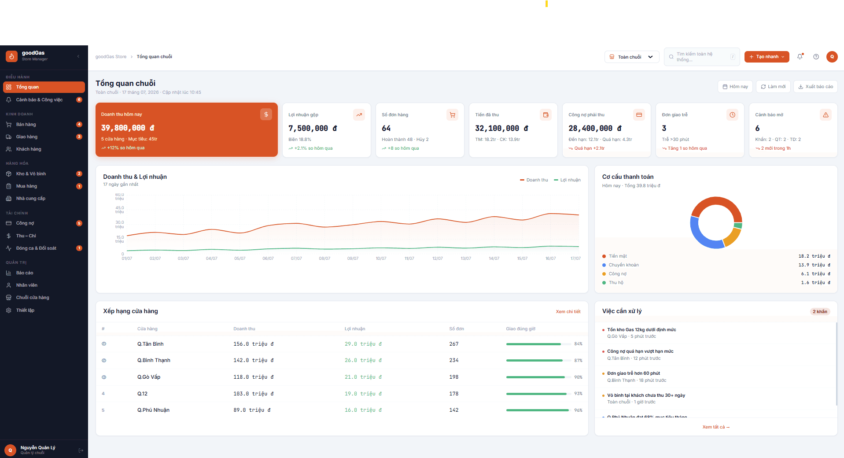The height and width of the screenshot is (458, 844).
Task: Expand the Tạo nhanh dropdown button
Action: [767, 57]
